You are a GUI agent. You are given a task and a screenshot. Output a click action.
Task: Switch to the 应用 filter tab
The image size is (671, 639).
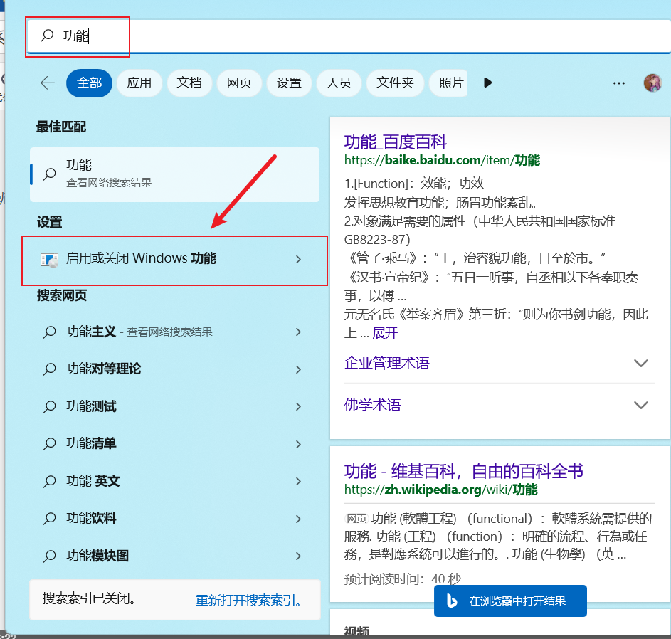[x=139, y=83]
